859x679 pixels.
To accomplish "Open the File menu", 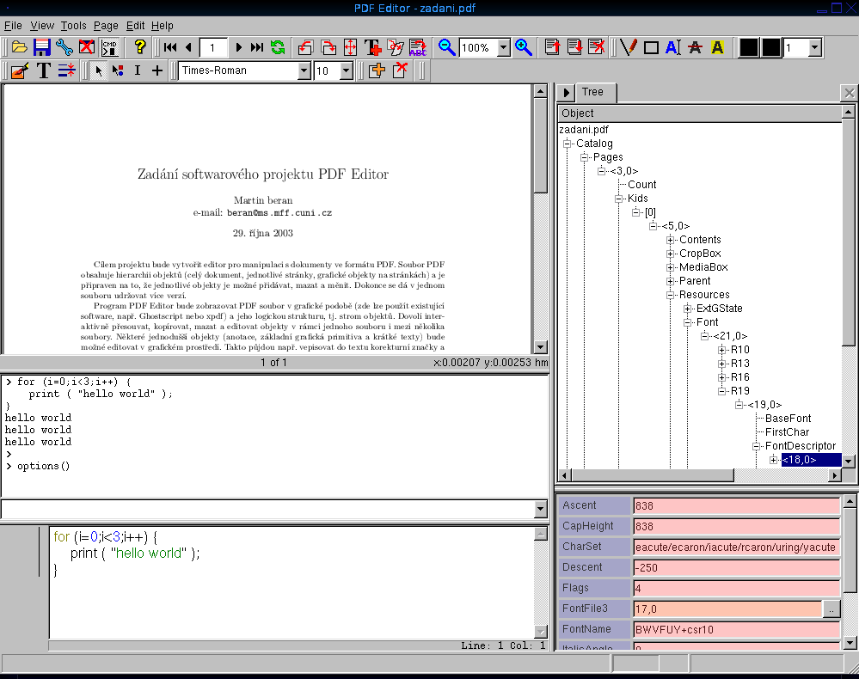I will (13, 26).
